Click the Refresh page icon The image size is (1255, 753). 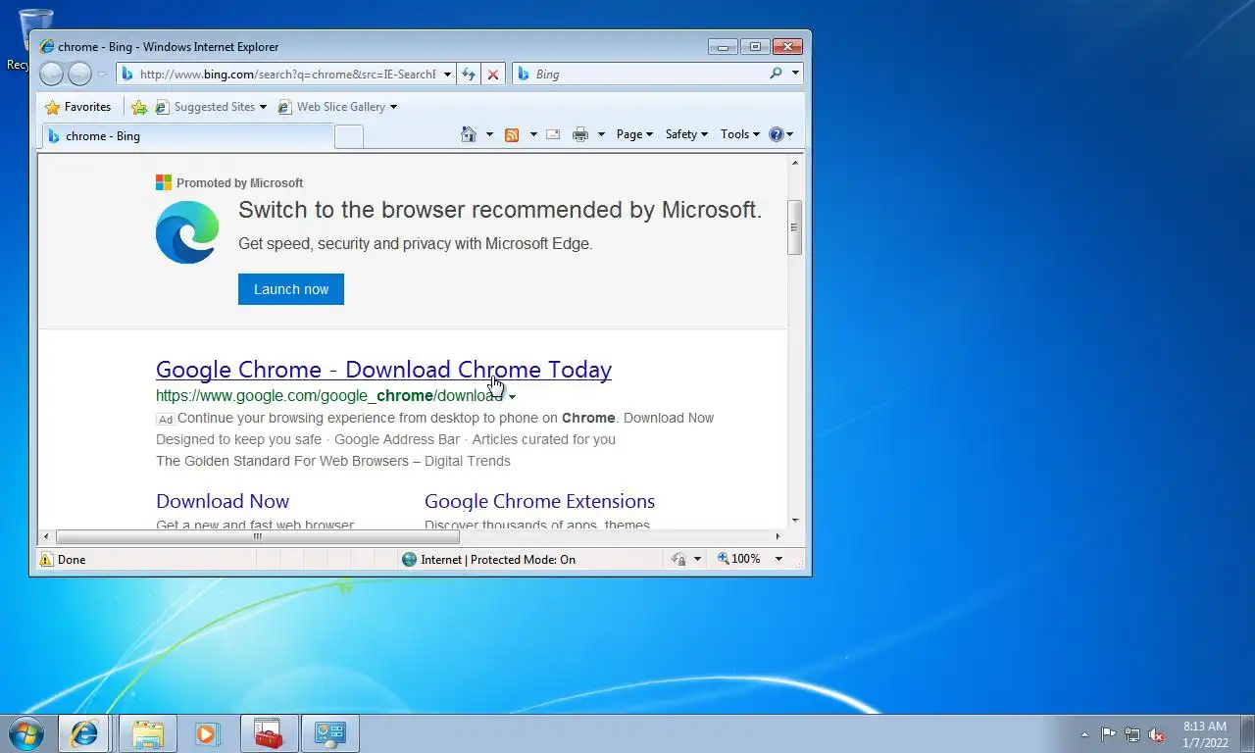coord(469,74)
